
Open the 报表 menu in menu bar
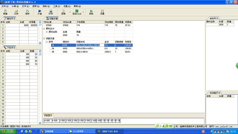pyautogui.click(x=36, y=6)
